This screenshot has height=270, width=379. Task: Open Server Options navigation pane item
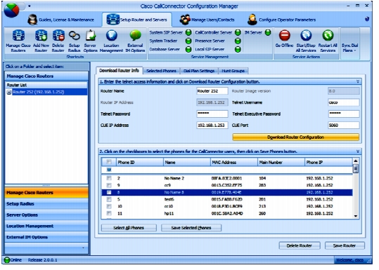[x=46, y=215]
